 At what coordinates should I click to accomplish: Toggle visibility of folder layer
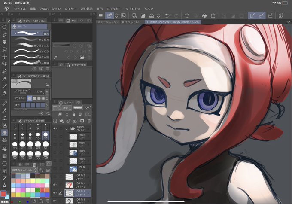point(55,128)
